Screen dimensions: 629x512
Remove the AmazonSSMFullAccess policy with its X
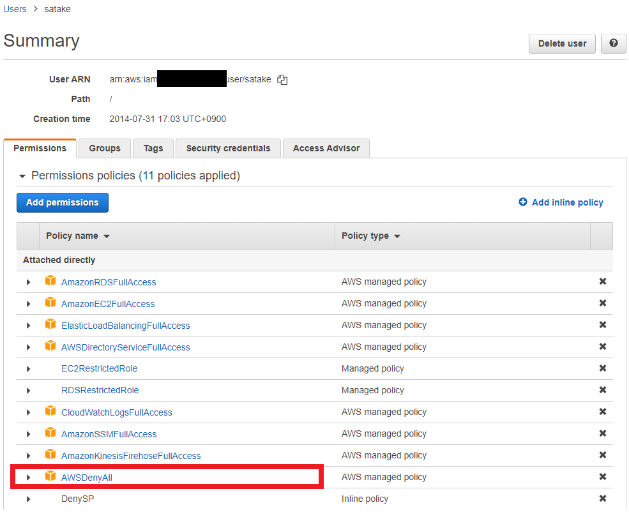click(603, 433)
